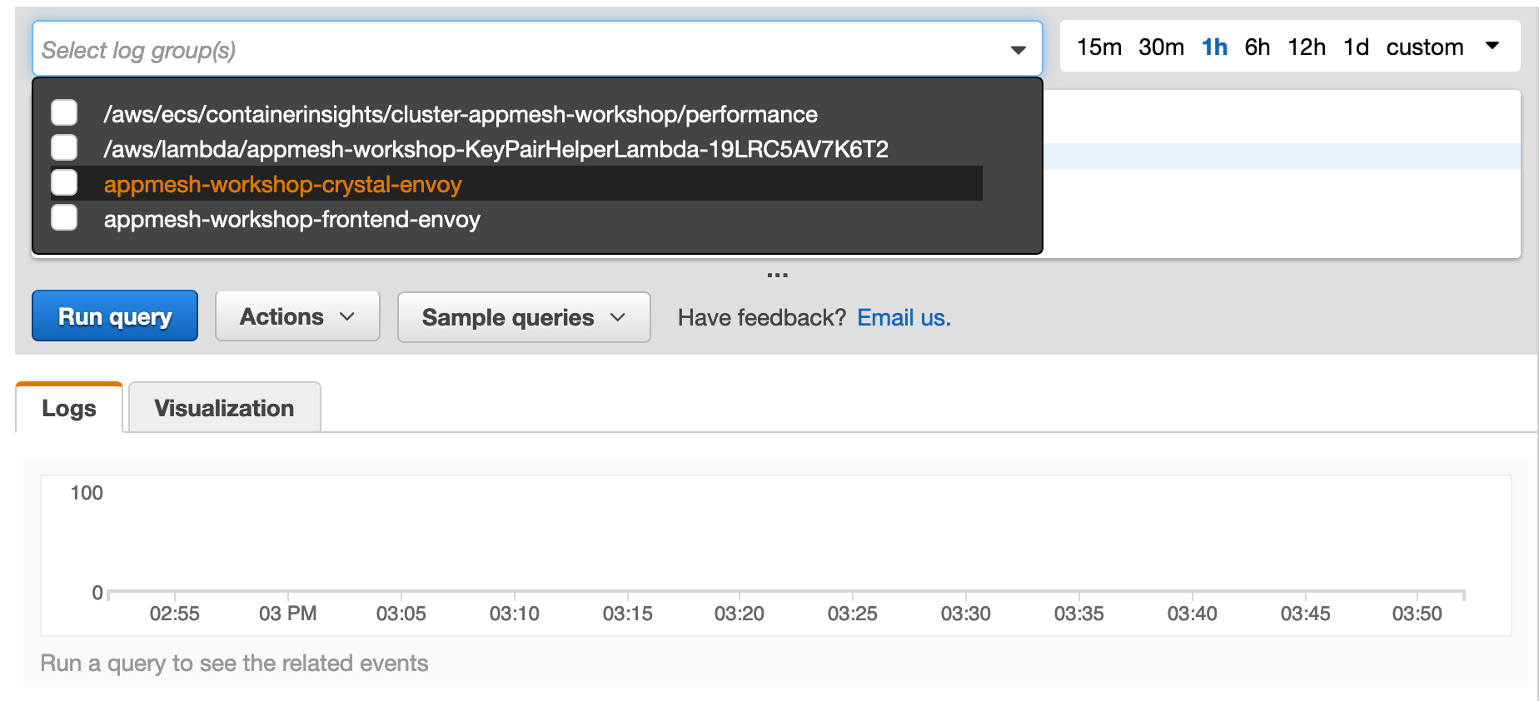This screenshot has width=1539, height=701.
Task: Click the Select log group(s) input field
Action: click(x=516, y=50)
